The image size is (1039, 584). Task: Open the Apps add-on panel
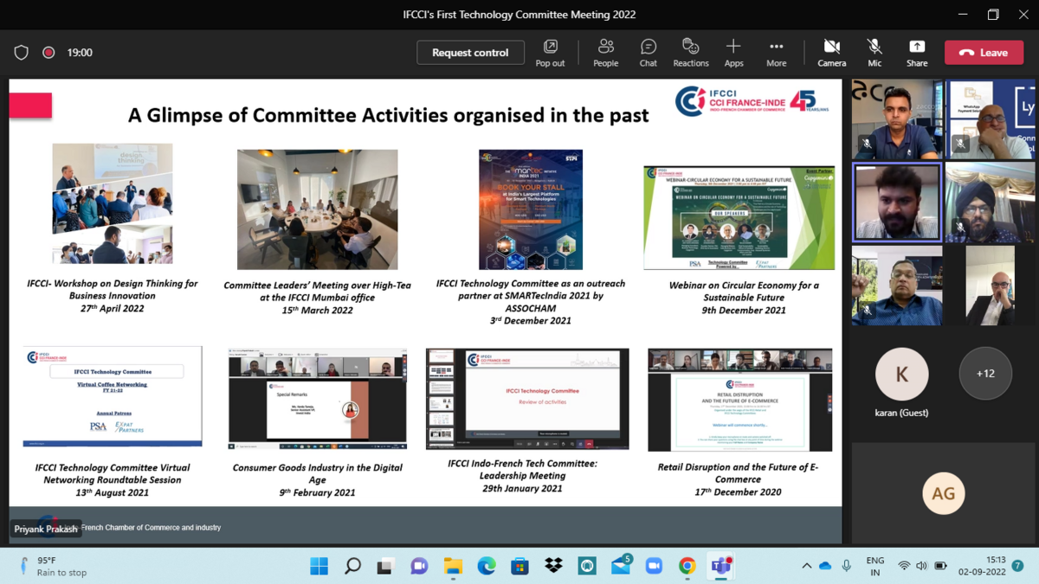pos(733,52)
